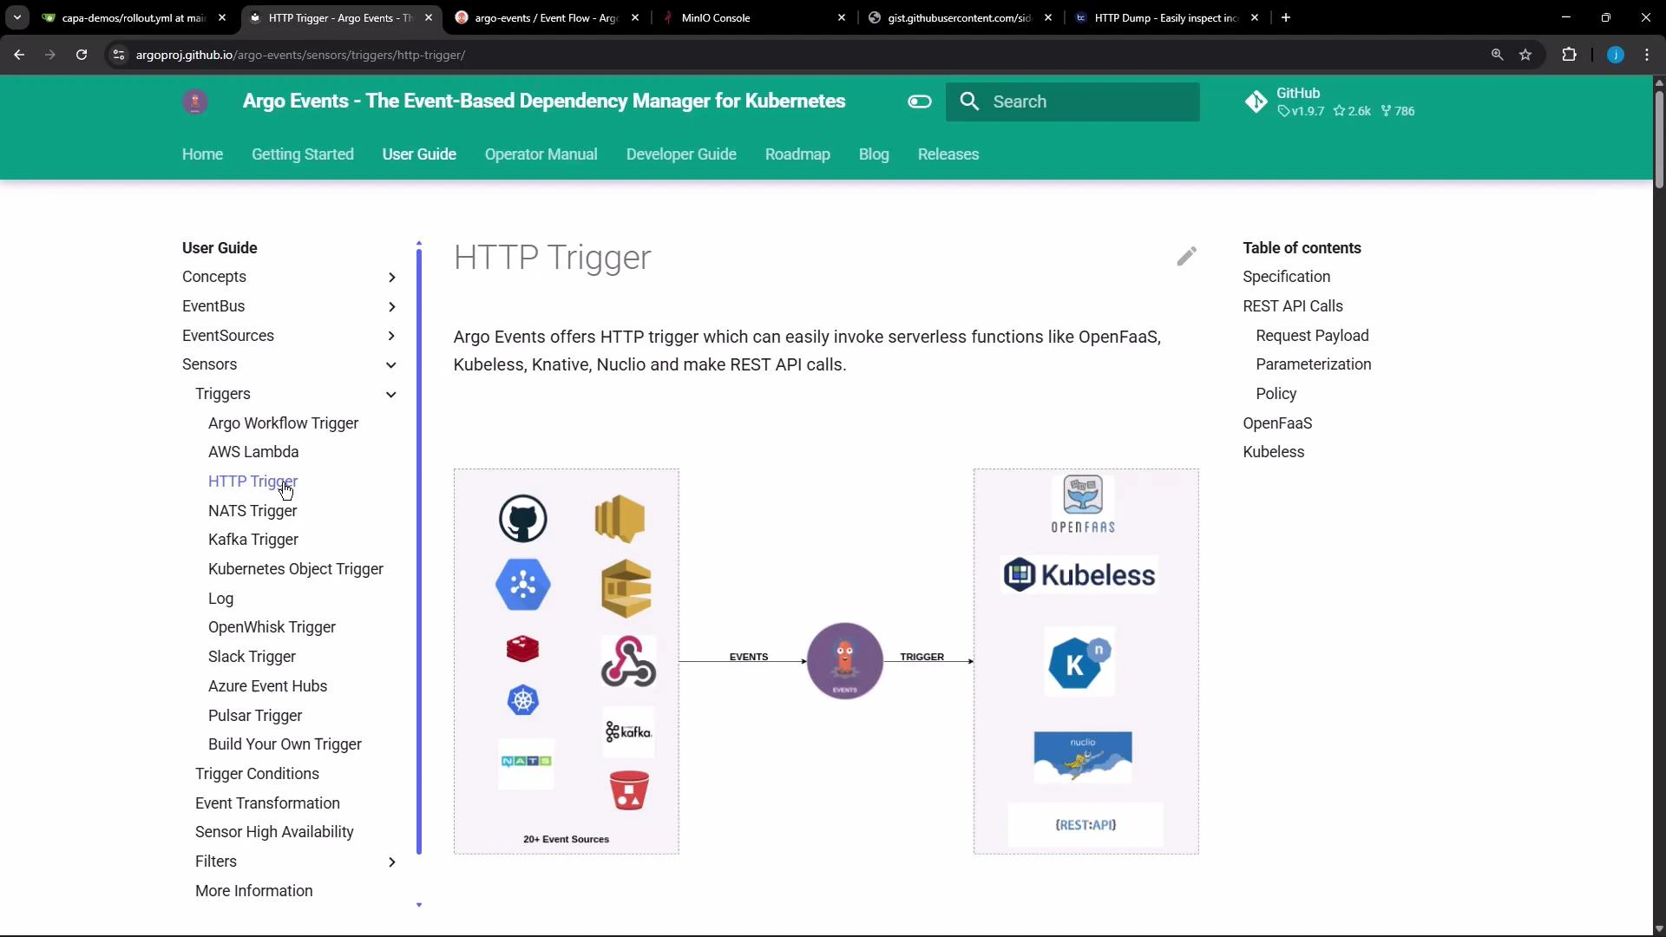This screenshot has height=937, width=1666.
Task: Open a new browser tab with plus
Action: click(1286, 17)
